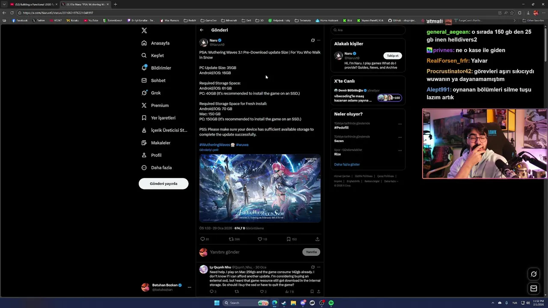The image size is (548, 308).
Task: Click Takip et to follow Naru
Action: 393,56
